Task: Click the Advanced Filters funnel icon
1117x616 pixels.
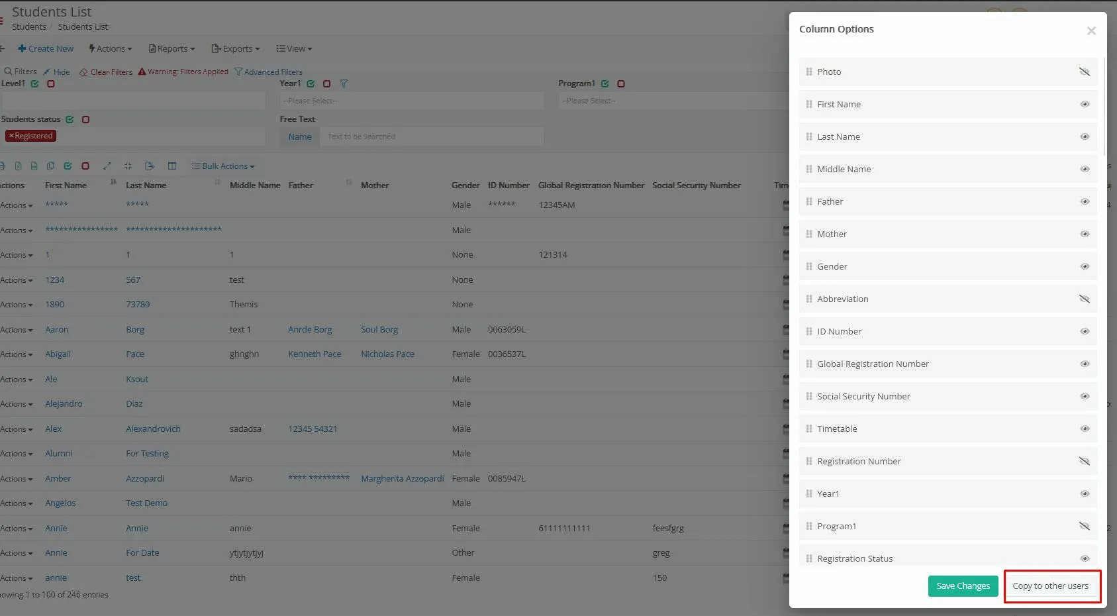Action: click(238, 72)
